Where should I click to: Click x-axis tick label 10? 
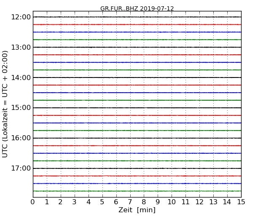172,202
